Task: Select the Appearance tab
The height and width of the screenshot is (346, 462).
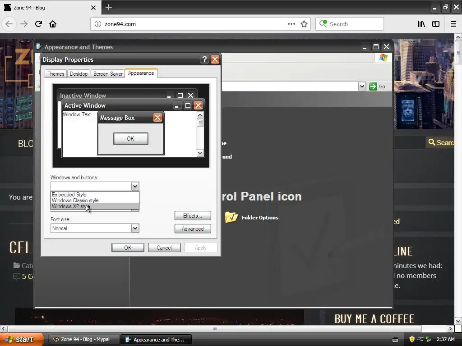Action: tap(141, 73)
